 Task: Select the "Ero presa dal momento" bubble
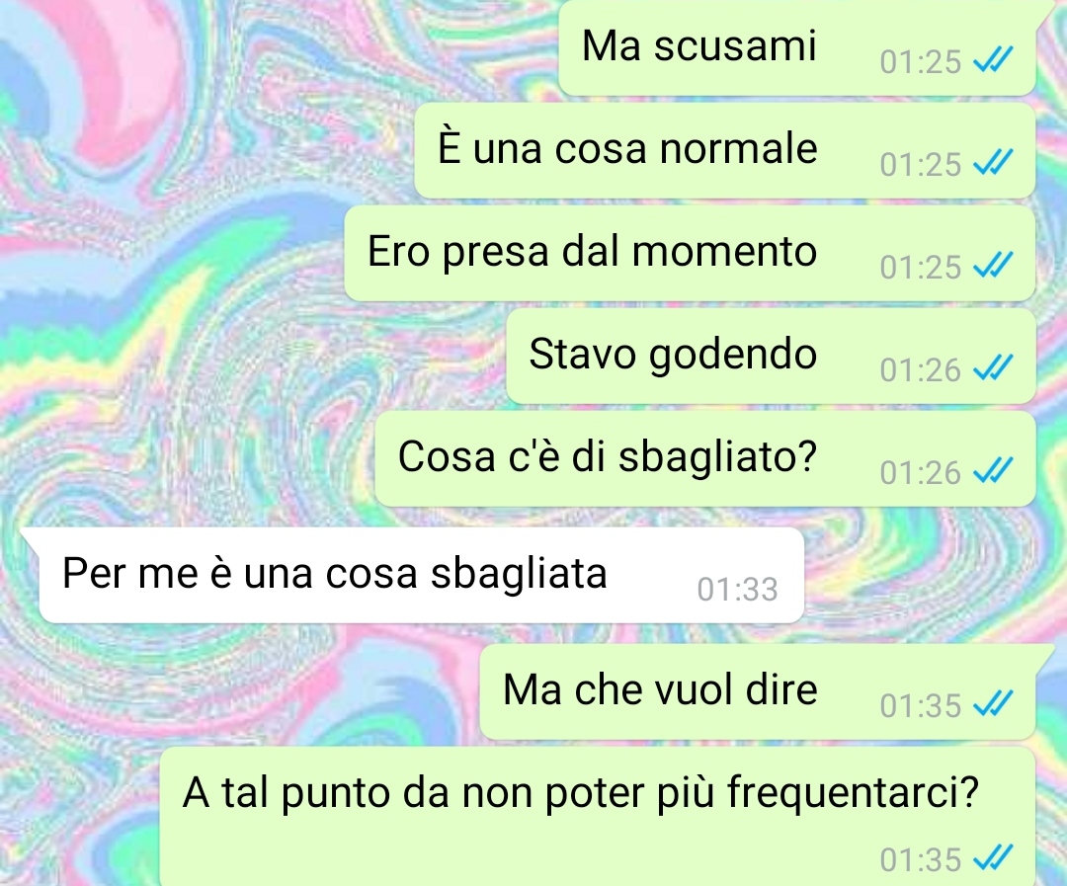tap(690, 253)
